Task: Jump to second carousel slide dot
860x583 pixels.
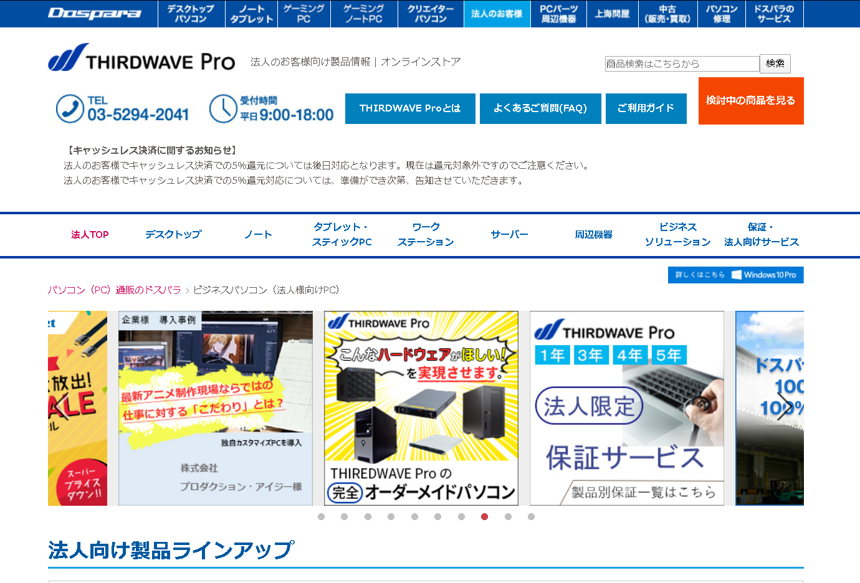Action: click(x=344, y=517)
